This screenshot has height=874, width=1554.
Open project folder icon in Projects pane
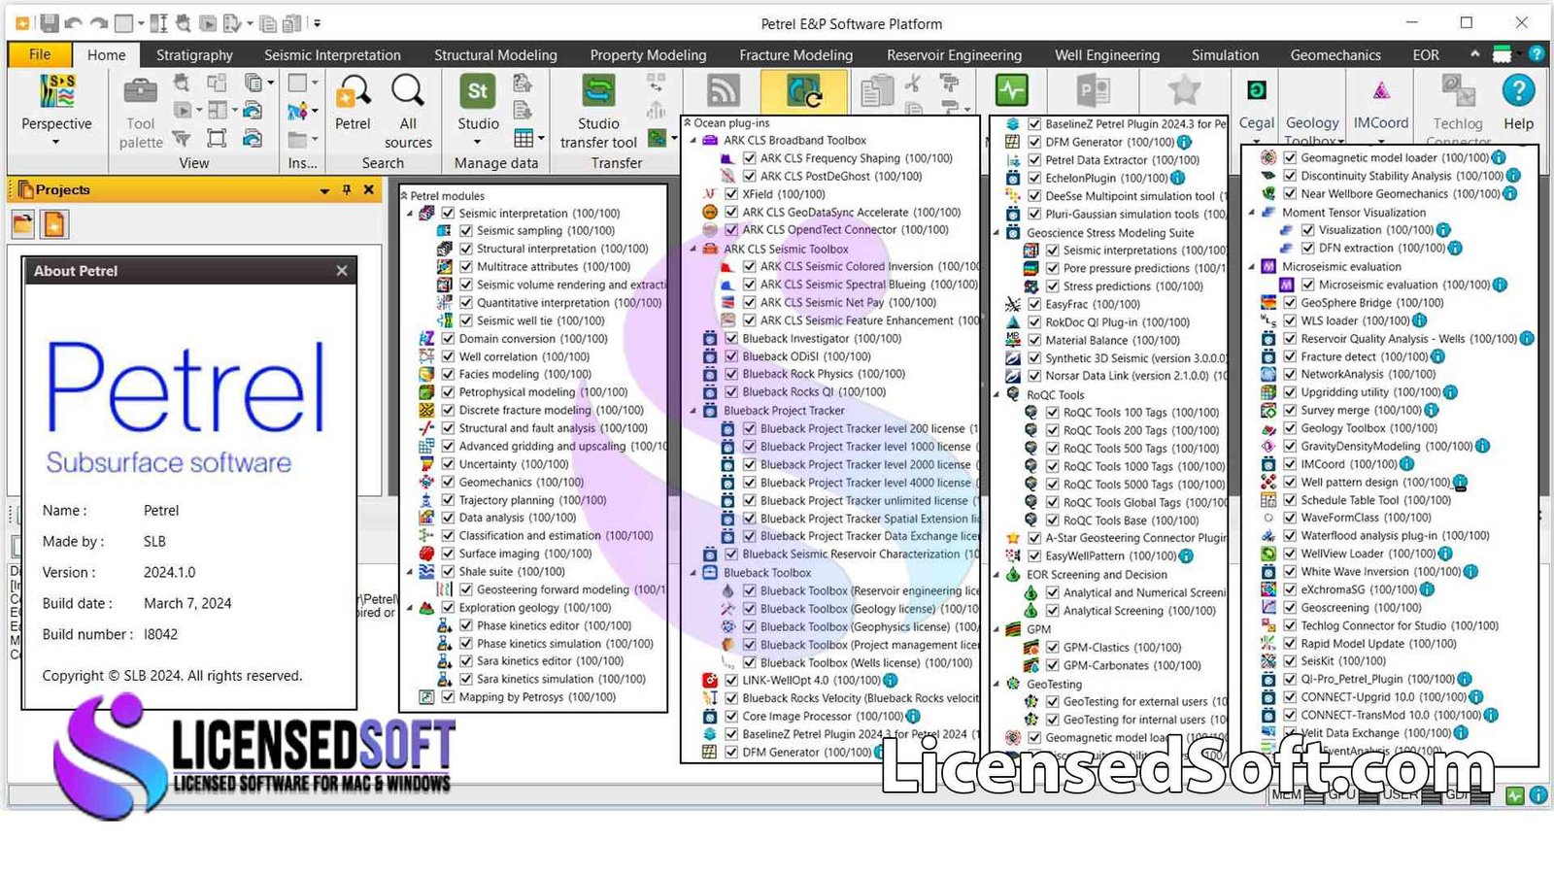coord(23,224)
